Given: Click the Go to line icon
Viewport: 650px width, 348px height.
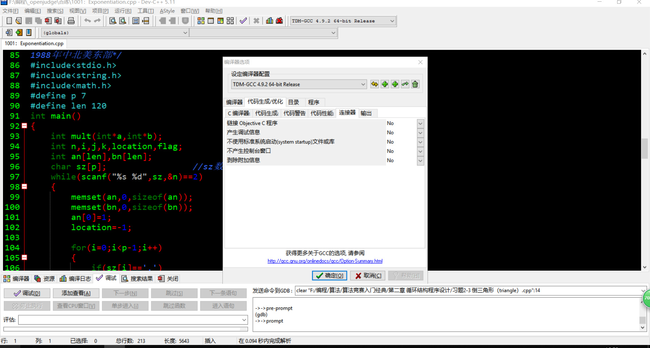Looking at the screenshot, I should click(146, 21).
